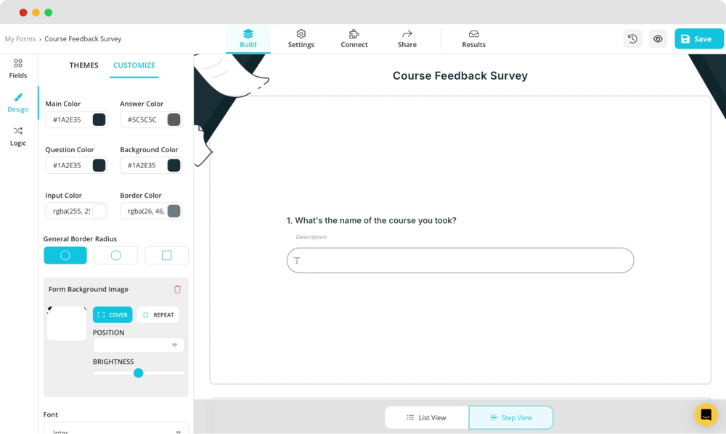Open the chat support widget
Image resolution: width=726 pixels, height=434 pixels.
point(706,414)
